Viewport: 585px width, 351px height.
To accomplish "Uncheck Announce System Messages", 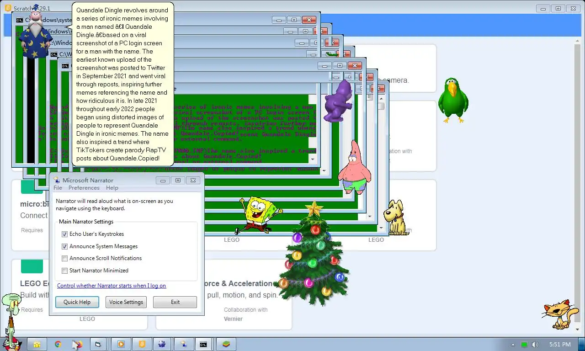I will (x=64, y=246).
